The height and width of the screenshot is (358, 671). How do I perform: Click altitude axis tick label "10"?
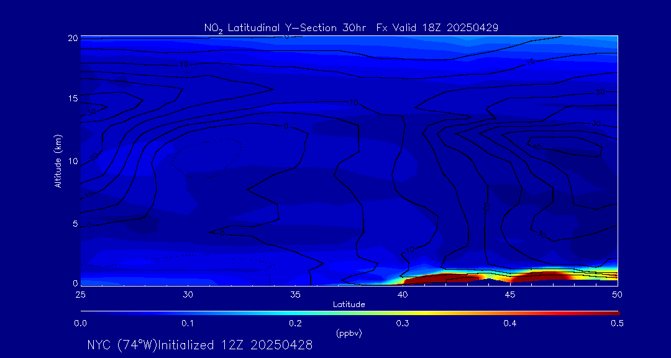pyautogui.click(x=73, y=161)
